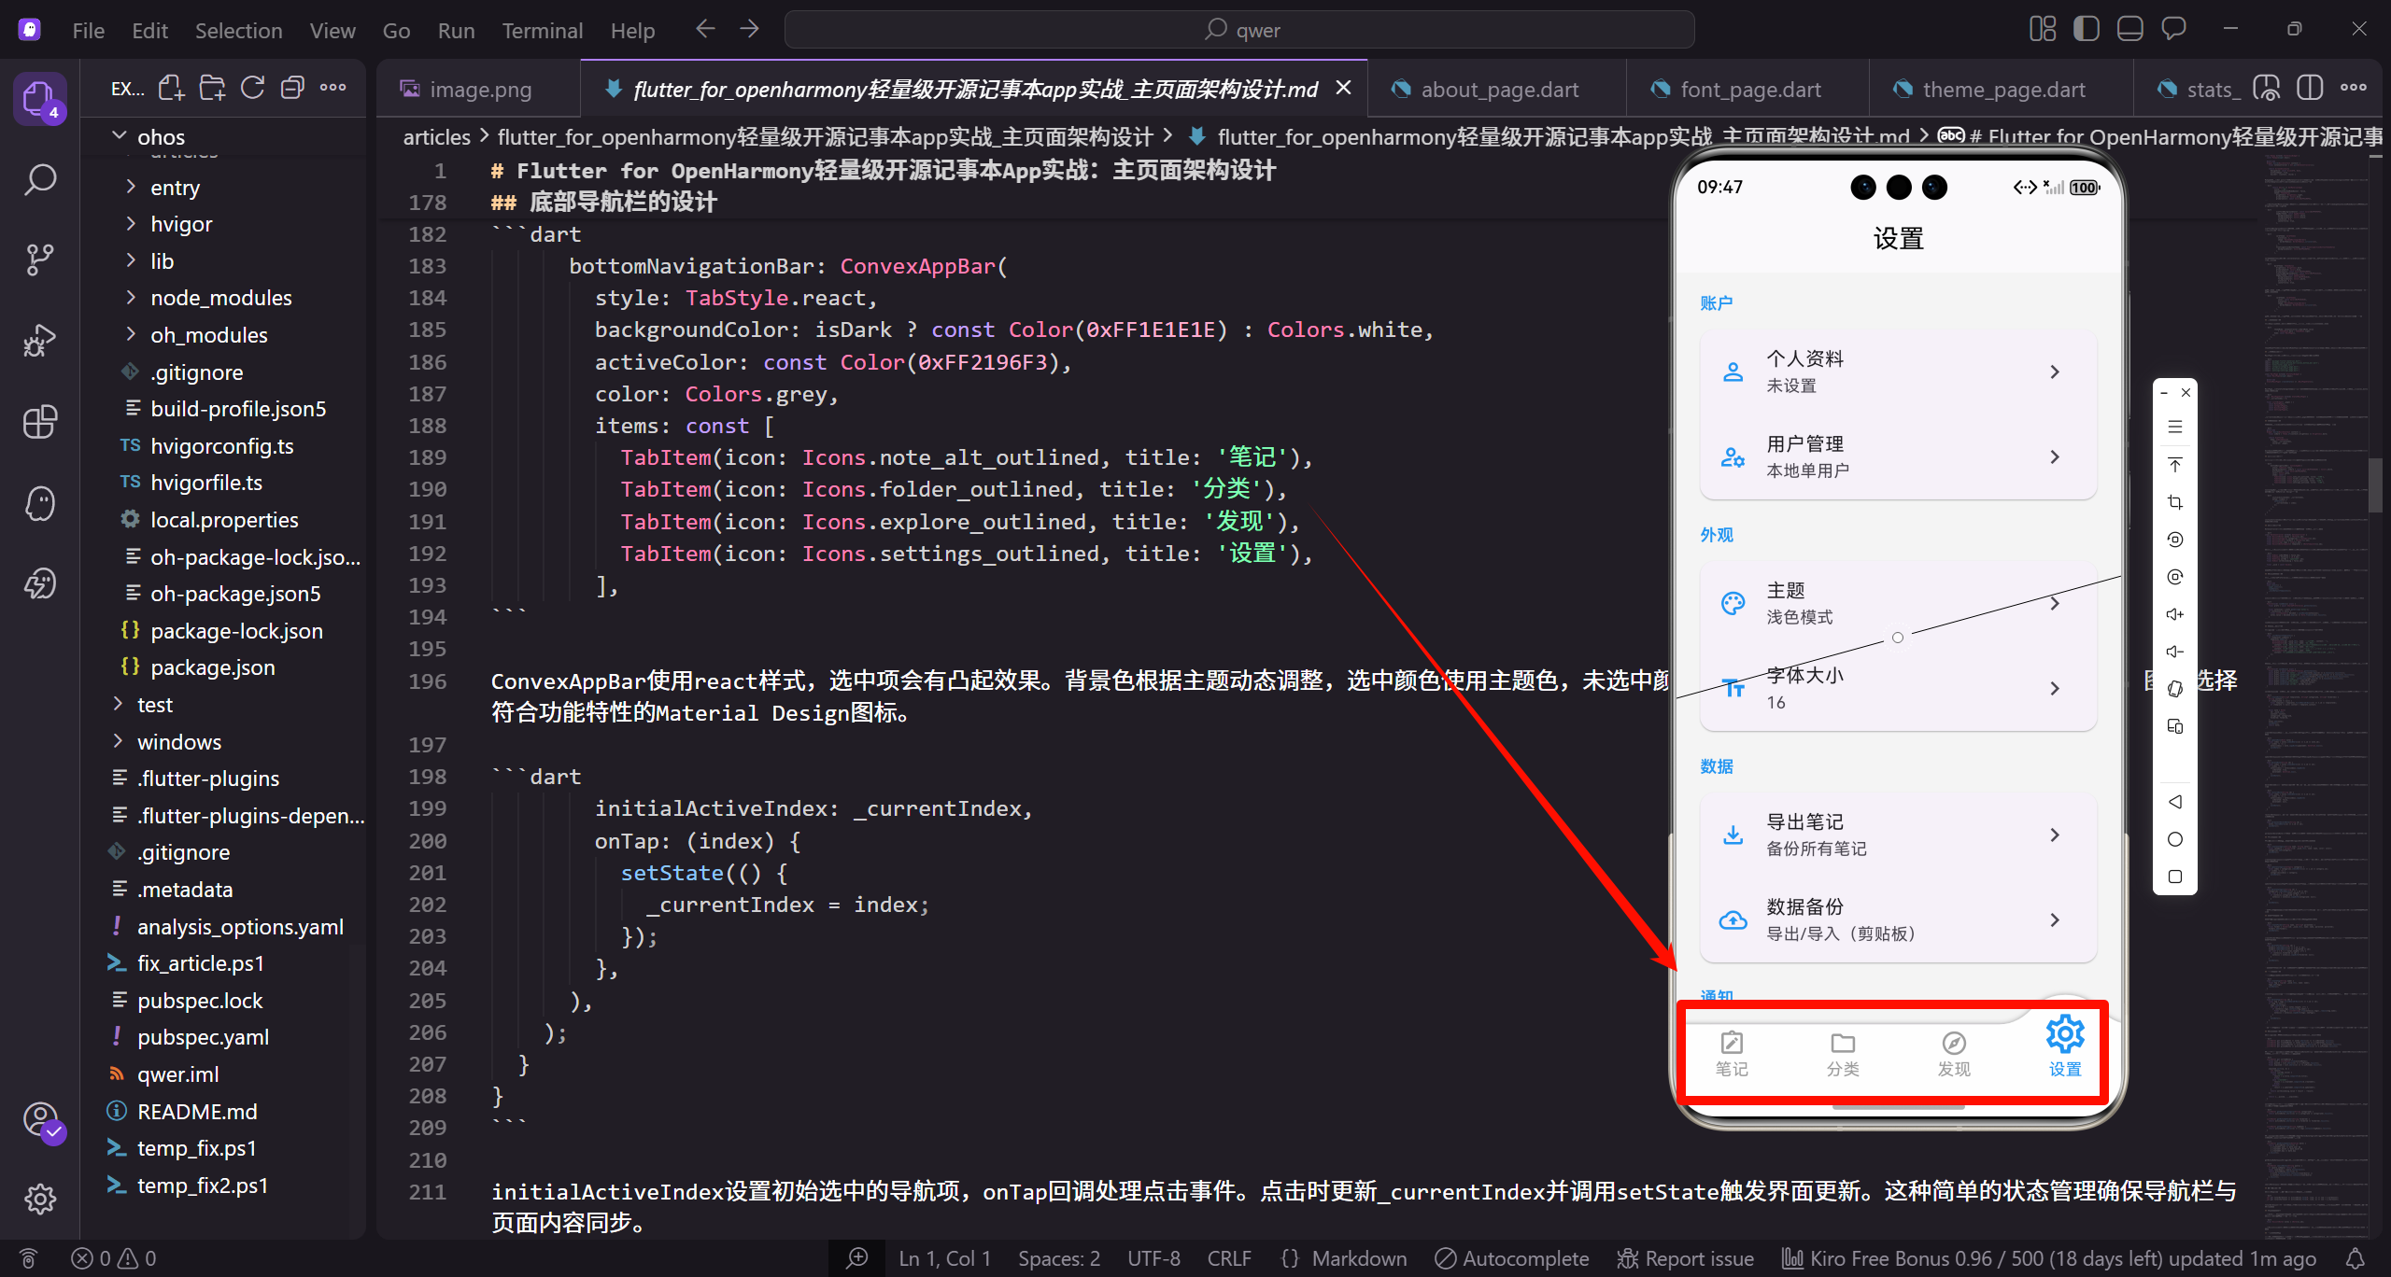Click New File icon in explorer header
The image size is (2391, 1277).
tap(171, 89)
